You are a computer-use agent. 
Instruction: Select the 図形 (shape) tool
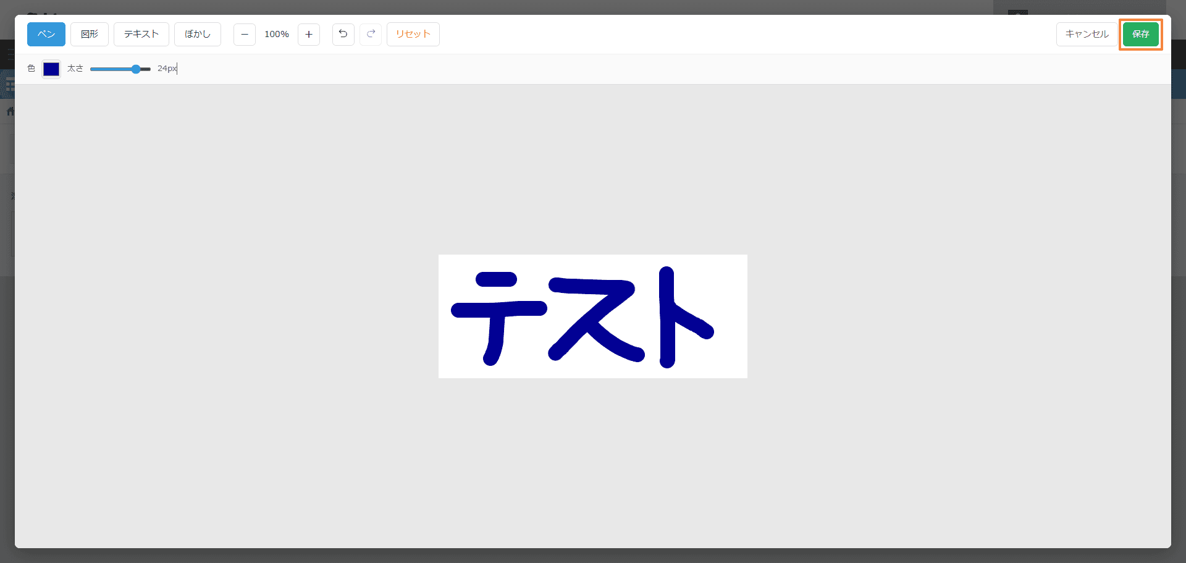(x=90, y=34)
